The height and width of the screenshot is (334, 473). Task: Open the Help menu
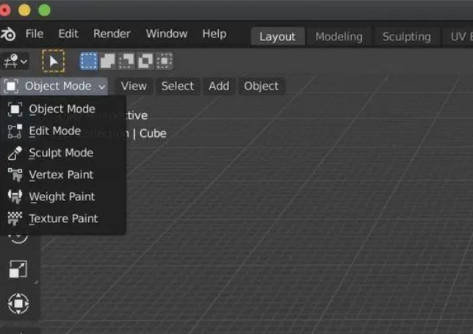tap(214, 34)
